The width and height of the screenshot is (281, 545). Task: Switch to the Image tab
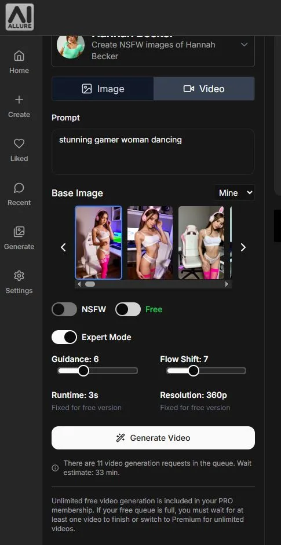(103, 89)
